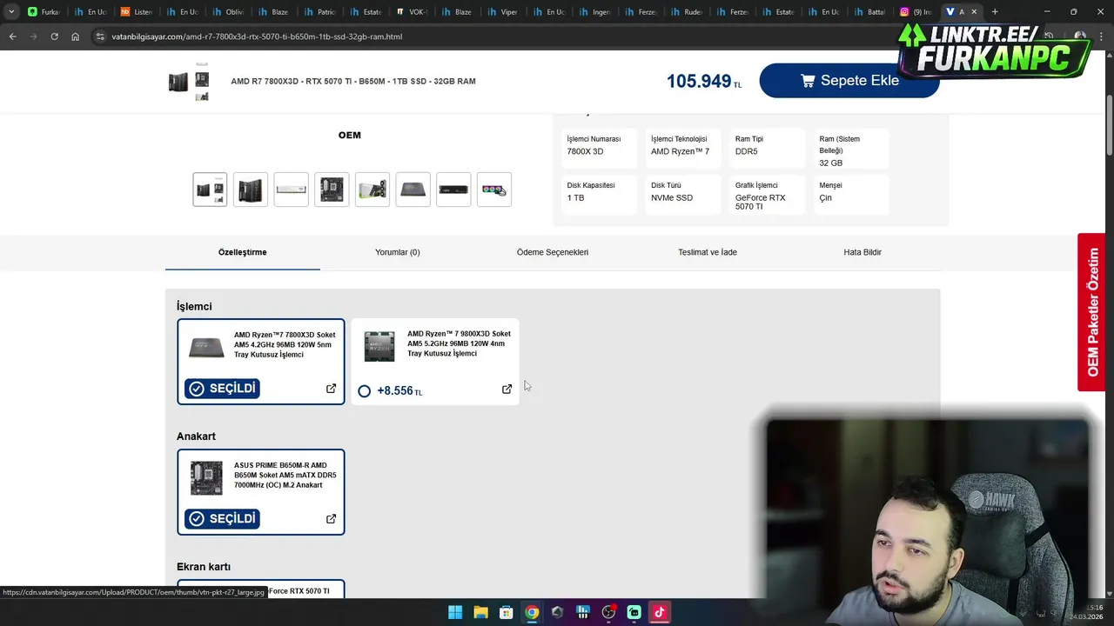
Task: Switch to the Battal tab
Action: (870, 12)
